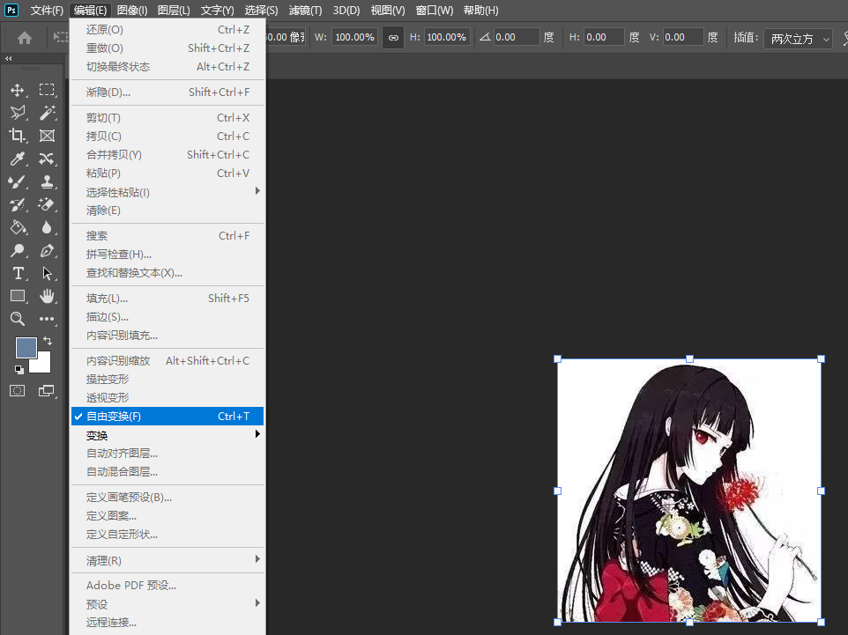848x635 pixels.
Task: Select the Frame tool
Action: pyautogui.click(x=47, y=136)
